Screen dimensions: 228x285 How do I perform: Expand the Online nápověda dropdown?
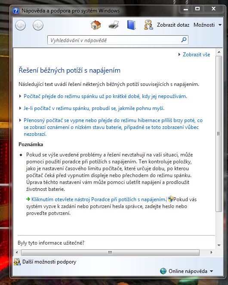(x=212, y=271)
